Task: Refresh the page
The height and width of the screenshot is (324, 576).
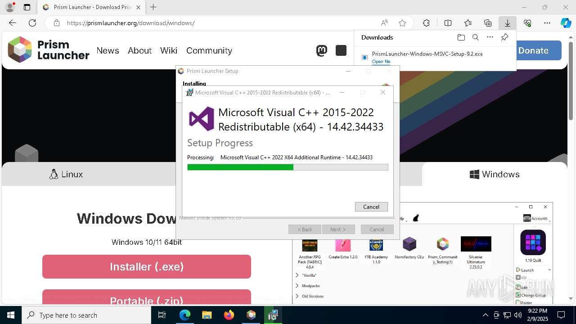Action: coord(32,23)
